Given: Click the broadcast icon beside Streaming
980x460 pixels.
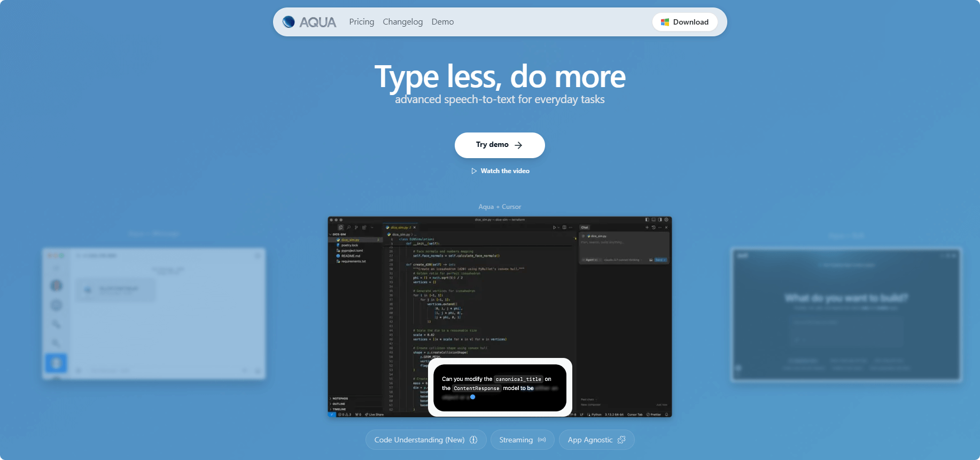Looking at the screenshot, I should (542, 440).
